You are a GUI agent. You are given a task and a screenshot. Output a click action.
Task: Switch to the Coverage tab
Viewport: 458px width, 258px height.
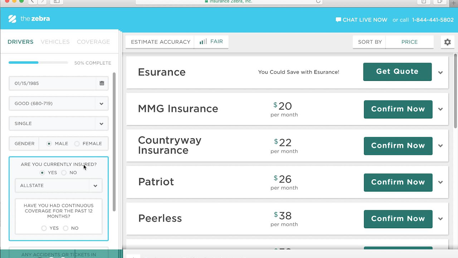93,42
